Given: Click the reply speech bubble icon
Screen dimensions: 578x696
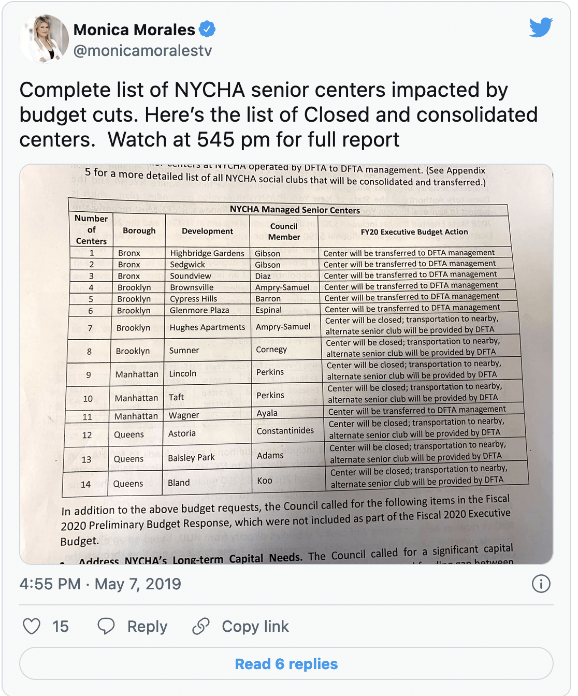Looking at the screenshot, I should pos(106,626).
